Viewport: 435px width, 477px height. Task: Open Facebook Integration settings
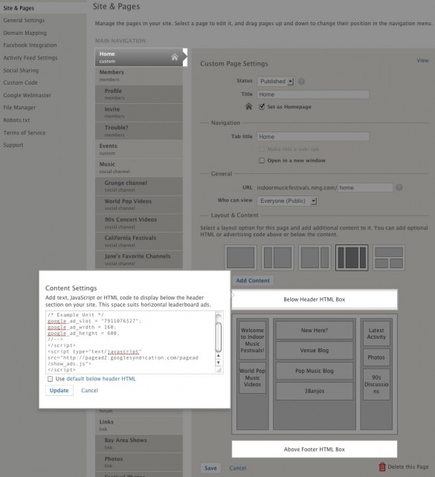point(30,45)
